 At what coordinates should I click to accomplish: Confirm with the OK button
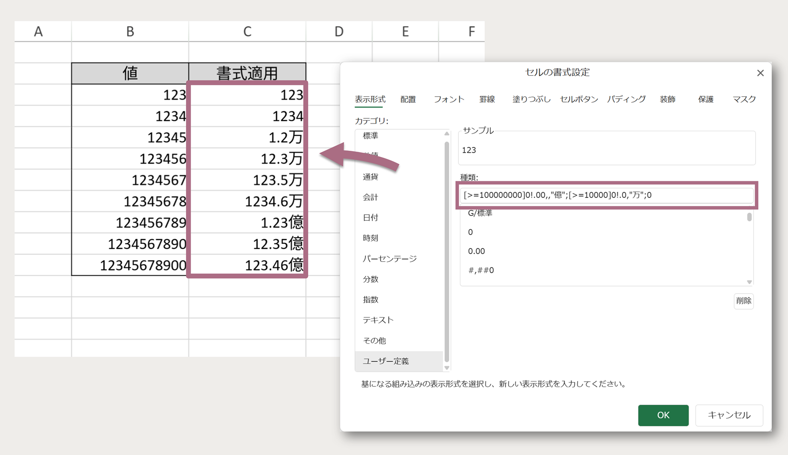pos(663,415)
